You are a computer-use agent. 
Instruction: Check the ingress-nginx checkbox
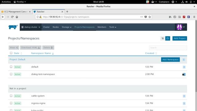tap(11, 103)
